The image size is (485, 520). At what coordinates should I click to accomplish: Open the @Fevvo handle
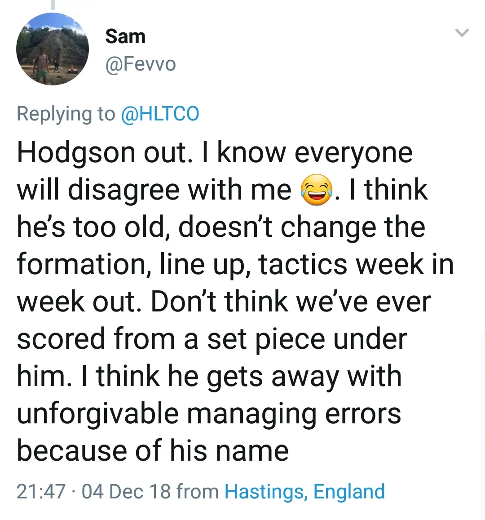tap(141, 64)
